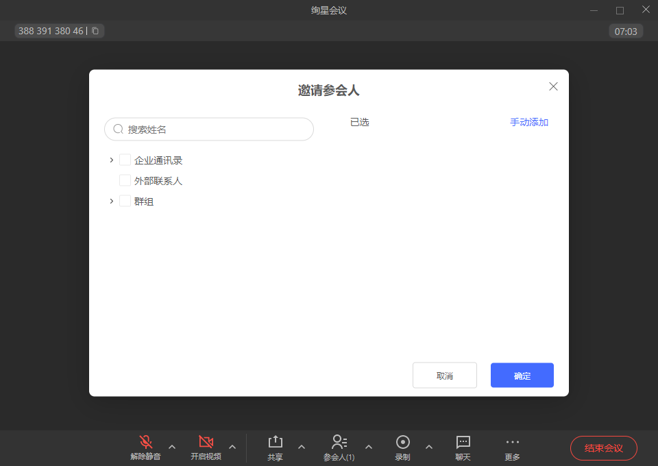The height and width of the screenshot is (466, 658).
Task: End the meeting via 结束会议
Action: [x=603, y=448]
